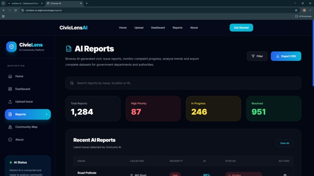This screenshot has width=314, height=176.
Task: Select the In Progress 246 card
Action: 213,108
